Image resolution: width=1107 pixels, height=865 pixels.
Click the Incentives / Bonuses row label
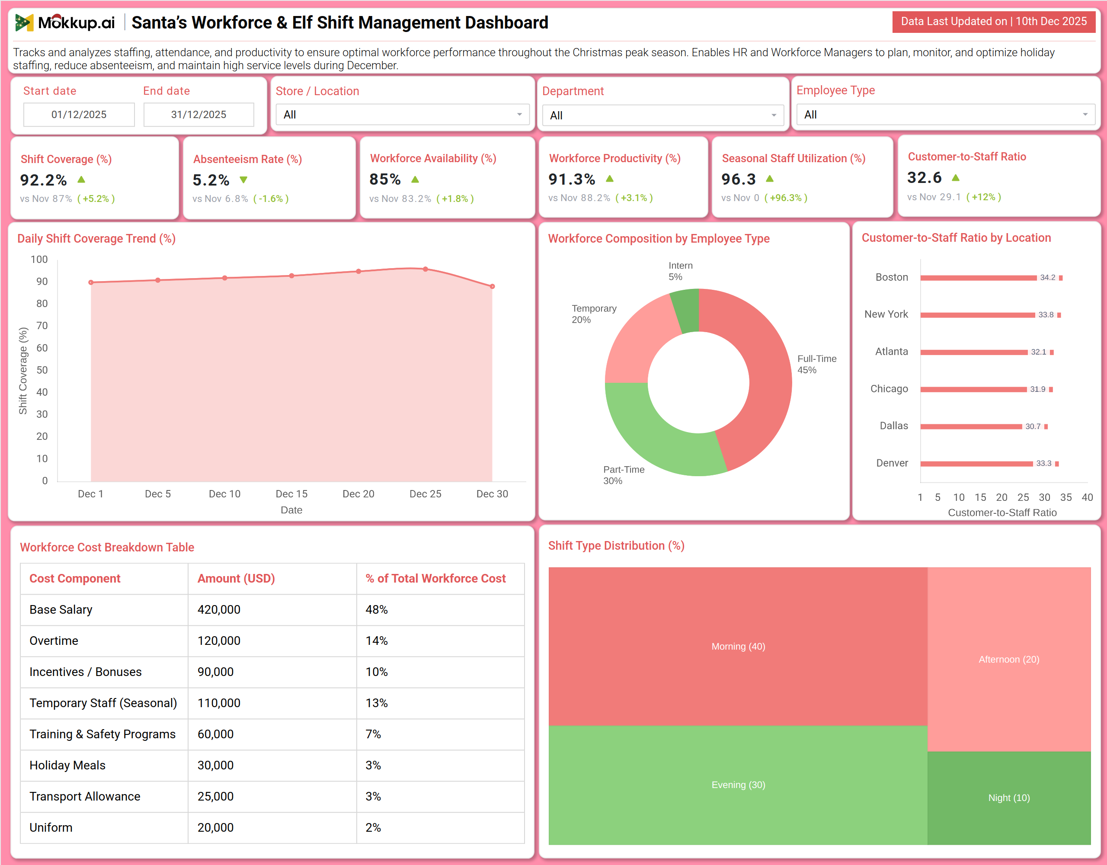[86, 672]
